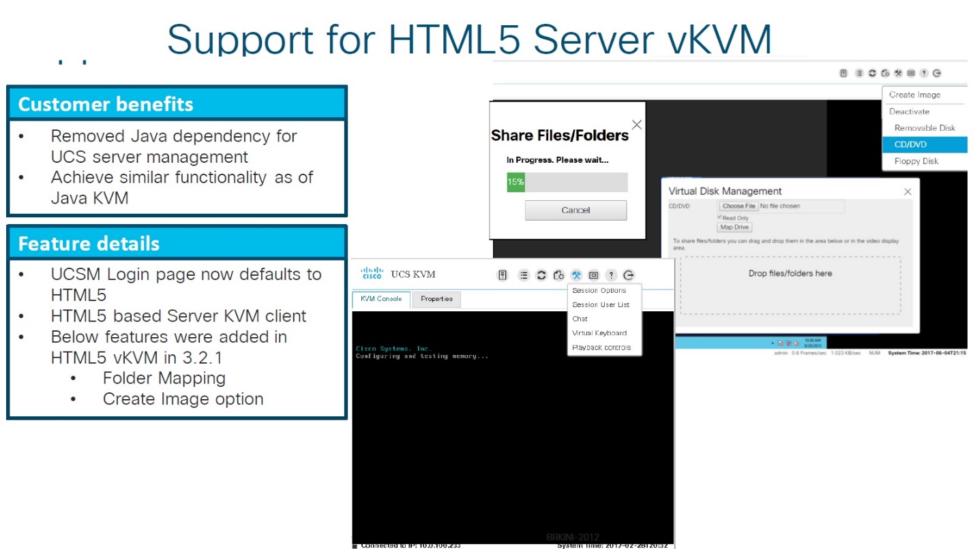The image size is (973, 549).
Task: Open Virtual Media icon in UCS KVM toolbar
Action: [558, 275]
